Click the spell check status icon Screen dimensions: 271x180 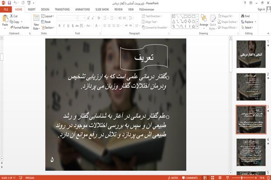pos(21,178)
